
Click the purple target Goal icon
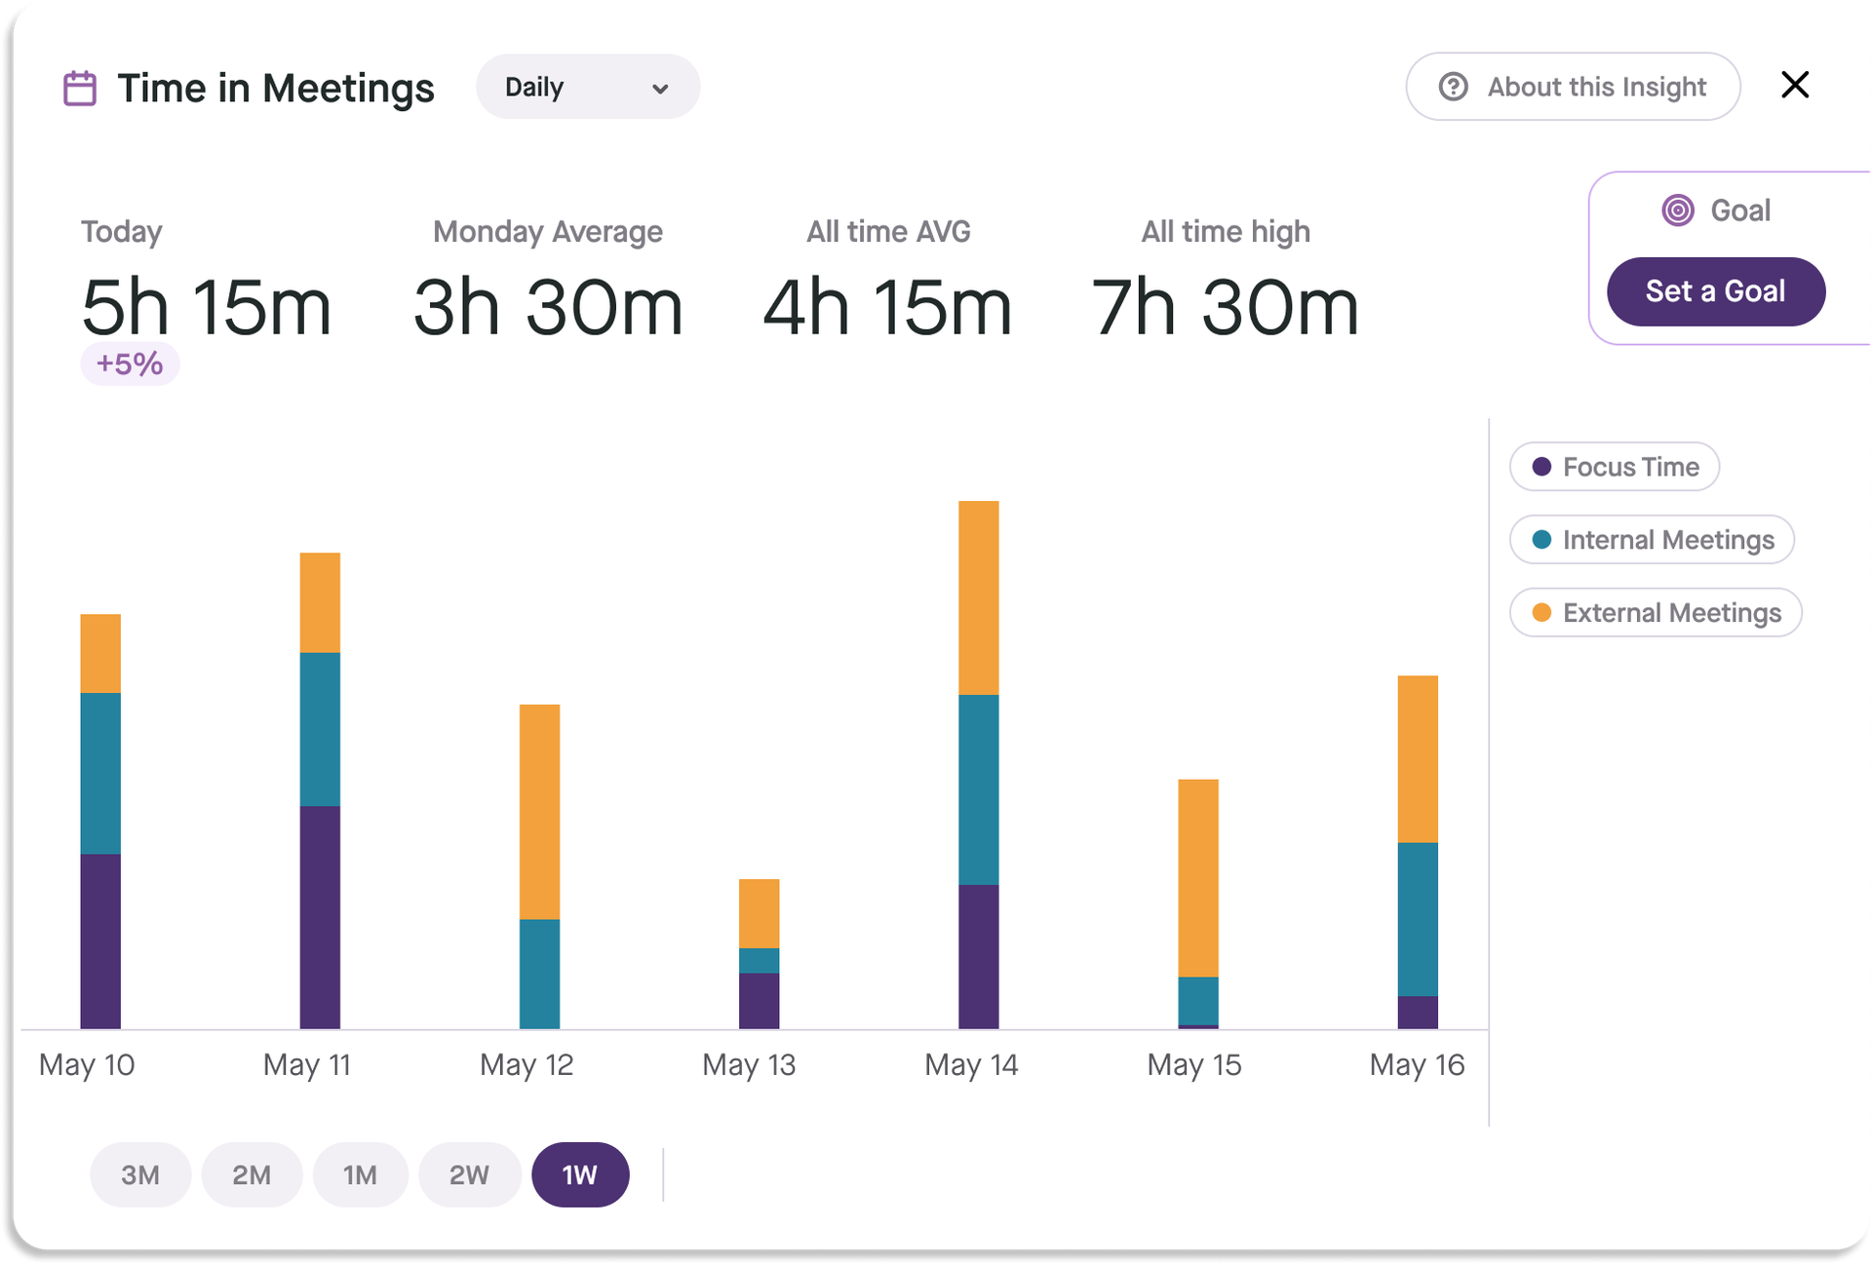[x=1677, y=211]
